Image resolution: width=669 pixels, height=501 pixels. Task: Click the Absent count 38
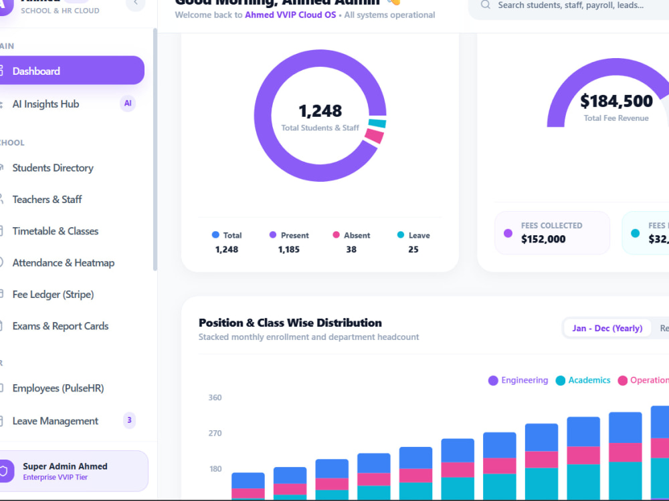[x=351, y=250]
